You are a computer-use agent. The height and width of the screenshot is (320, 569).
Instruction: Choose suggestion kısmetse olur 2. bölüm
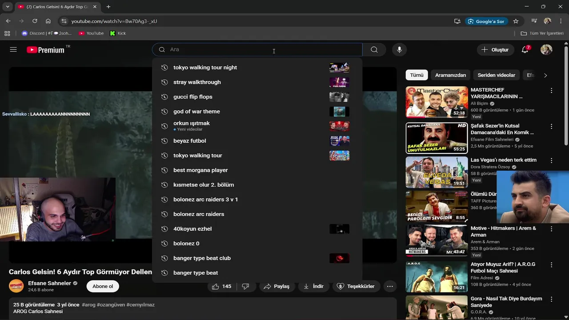pos(257,185)
